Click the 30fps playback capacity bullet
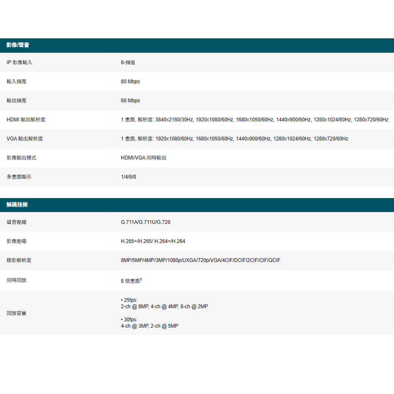 tap(129, 320)
